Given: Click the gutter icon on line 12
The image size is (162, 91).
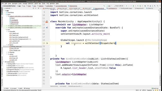Looking at the screenshot, I should click(47, 21).
